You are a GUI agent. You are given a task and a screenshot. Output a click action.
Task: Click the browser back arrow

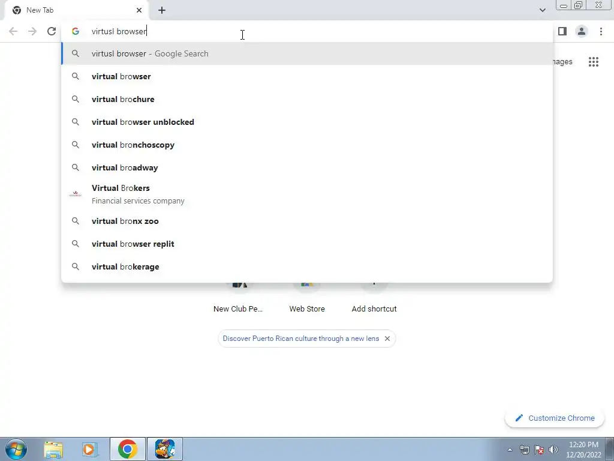tap(13, 31)
